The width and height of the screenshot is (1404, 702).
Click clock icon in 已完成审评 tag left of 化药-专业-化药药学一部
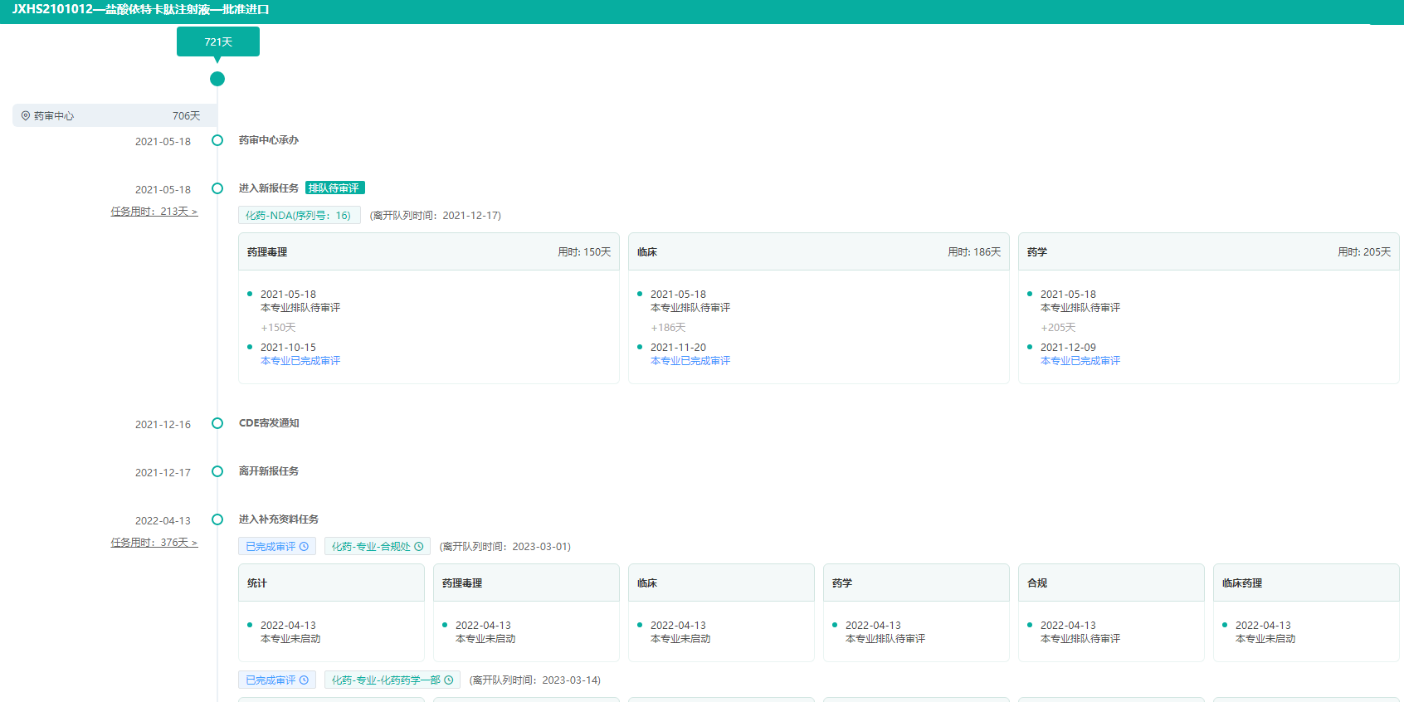point(304,680)
